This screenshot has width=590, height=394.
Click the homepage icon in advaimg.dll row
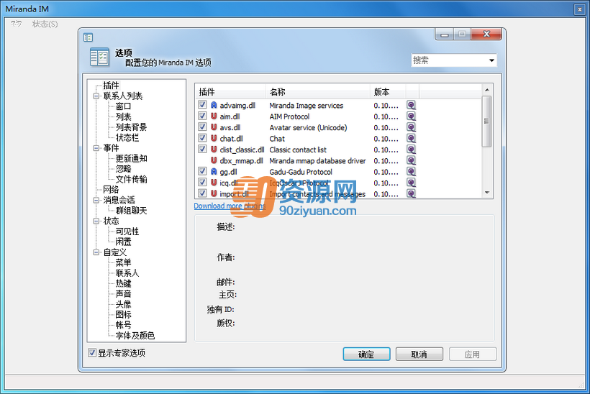412,105
